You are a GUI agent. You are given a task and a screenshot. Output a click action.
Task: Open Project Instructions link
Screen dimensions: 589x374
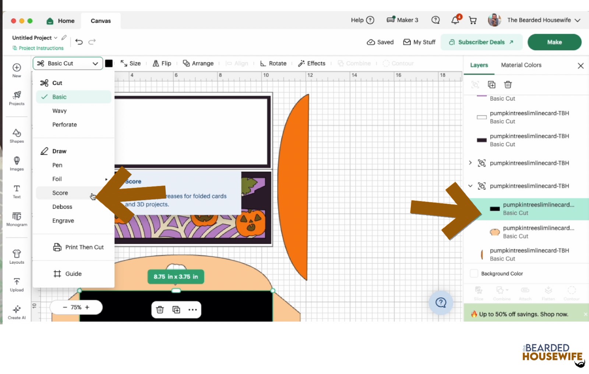click(38, 48)
